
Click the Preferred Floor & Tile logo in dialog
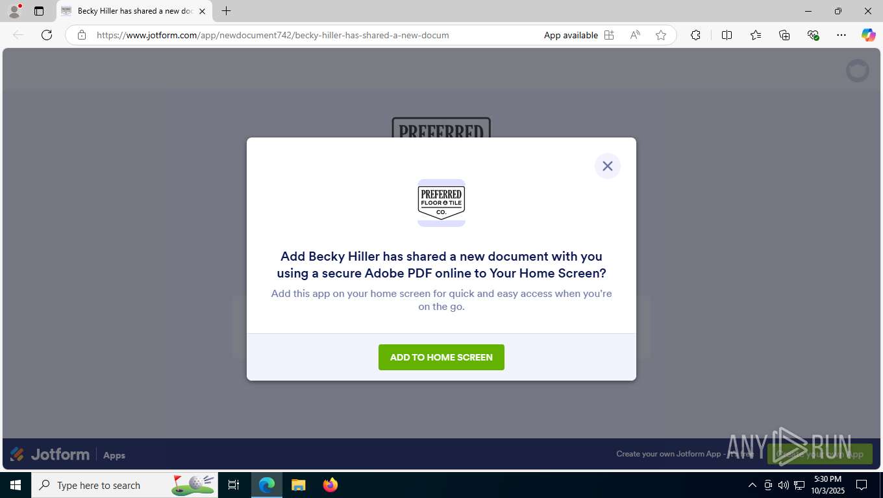click(x=441, y=203)
